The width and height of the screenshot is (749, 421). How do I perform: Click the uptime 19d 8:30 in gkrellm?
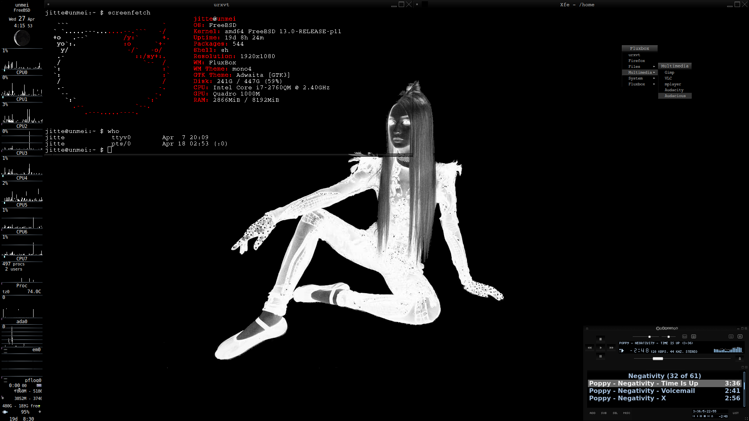pyautogui.click(x=22, y=419)
